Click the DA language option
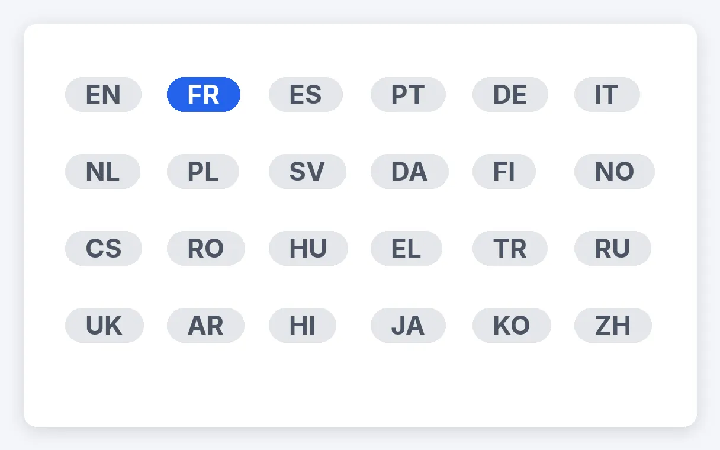Image resolution: width=720 pixels, height=450 pixels. tap(410, 171)
